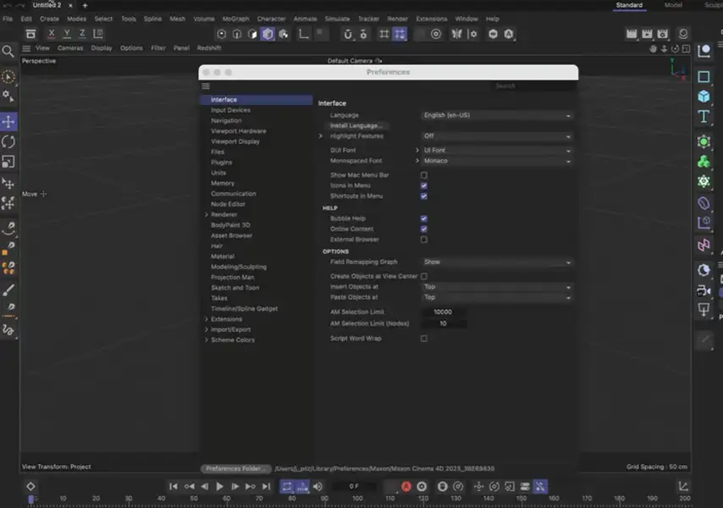723x508 pixels.
Task: Select the Rotate tool
Action: click(x=8, y=141)
